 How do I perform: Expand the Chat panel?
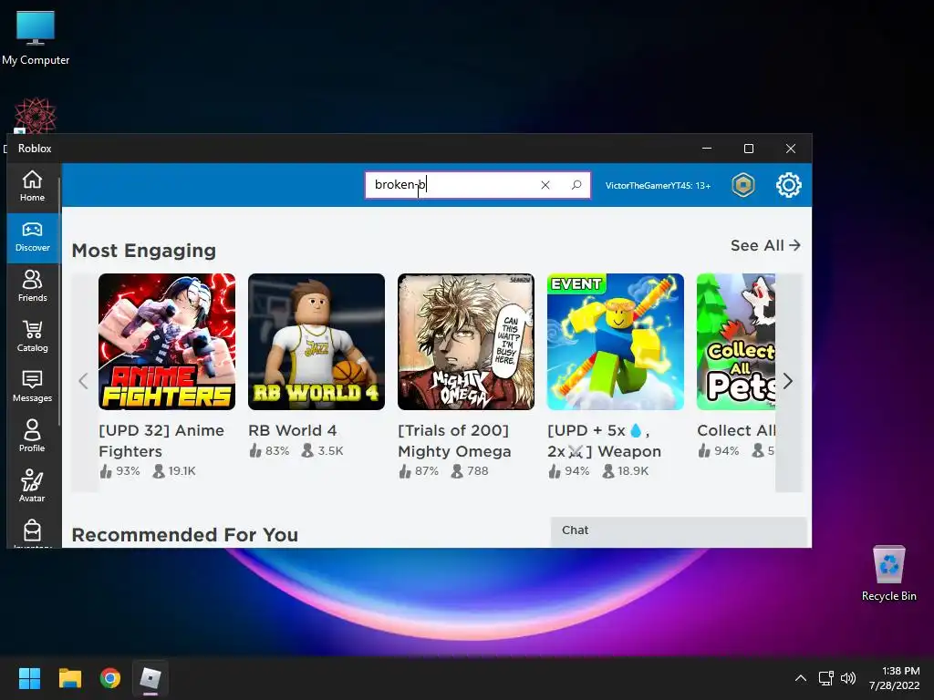click(679, 531)
